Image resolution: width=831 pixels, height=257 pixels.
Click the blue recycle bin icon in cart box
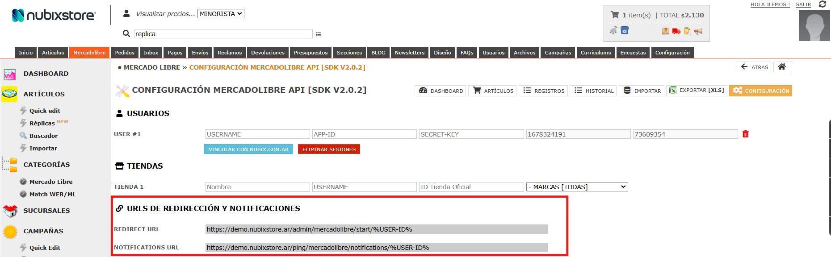point(625,30)
